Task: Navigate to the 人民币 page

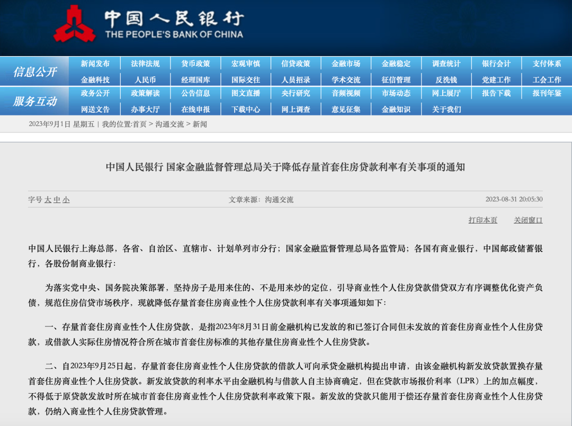Action: (145, 80)
